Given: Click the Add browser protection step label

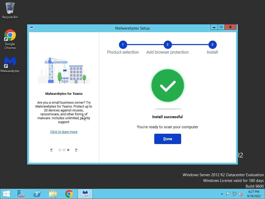Looking at the screenshot, I should click(167, 52).
